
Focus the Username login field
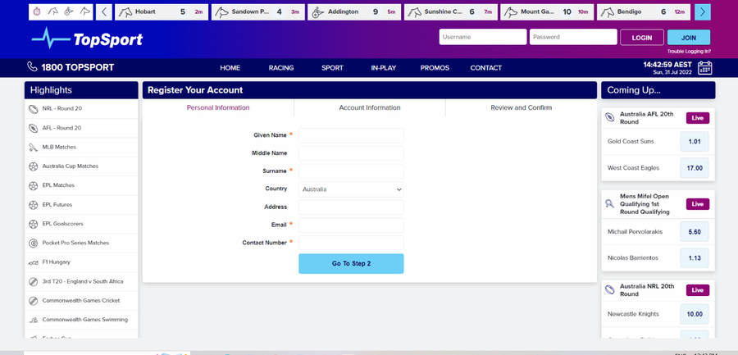[x=482, y=37]
